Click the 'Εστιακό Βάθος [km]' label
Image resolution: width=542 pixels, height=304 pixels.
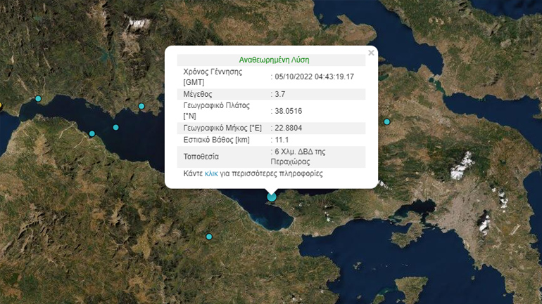(216, 140)
